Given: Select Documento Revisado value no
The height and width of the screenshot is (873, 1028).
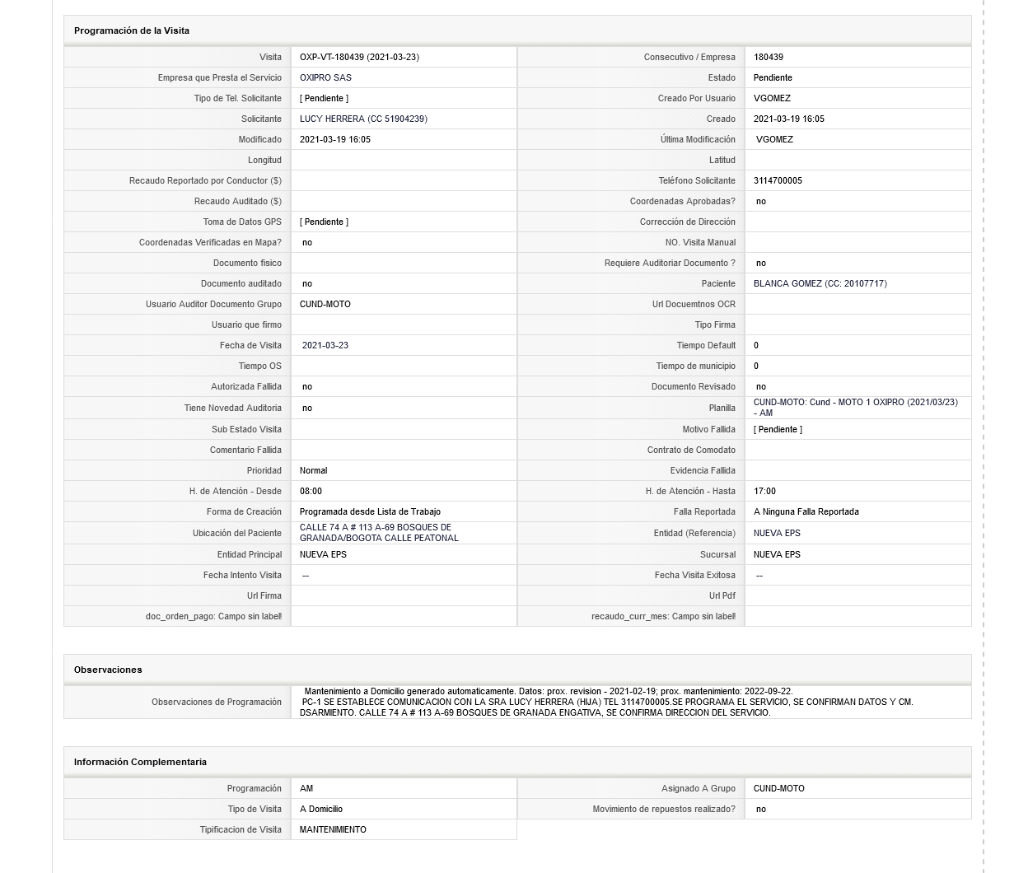Looking at the screenshot, I should 761,386.
